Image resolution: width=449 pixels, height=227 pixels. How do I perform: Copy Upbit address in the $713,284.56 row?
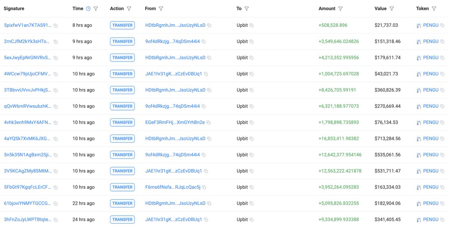[251, 139]
